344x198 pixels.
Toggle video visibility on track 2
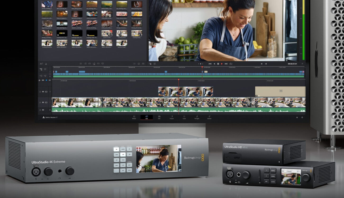point(46,92)
